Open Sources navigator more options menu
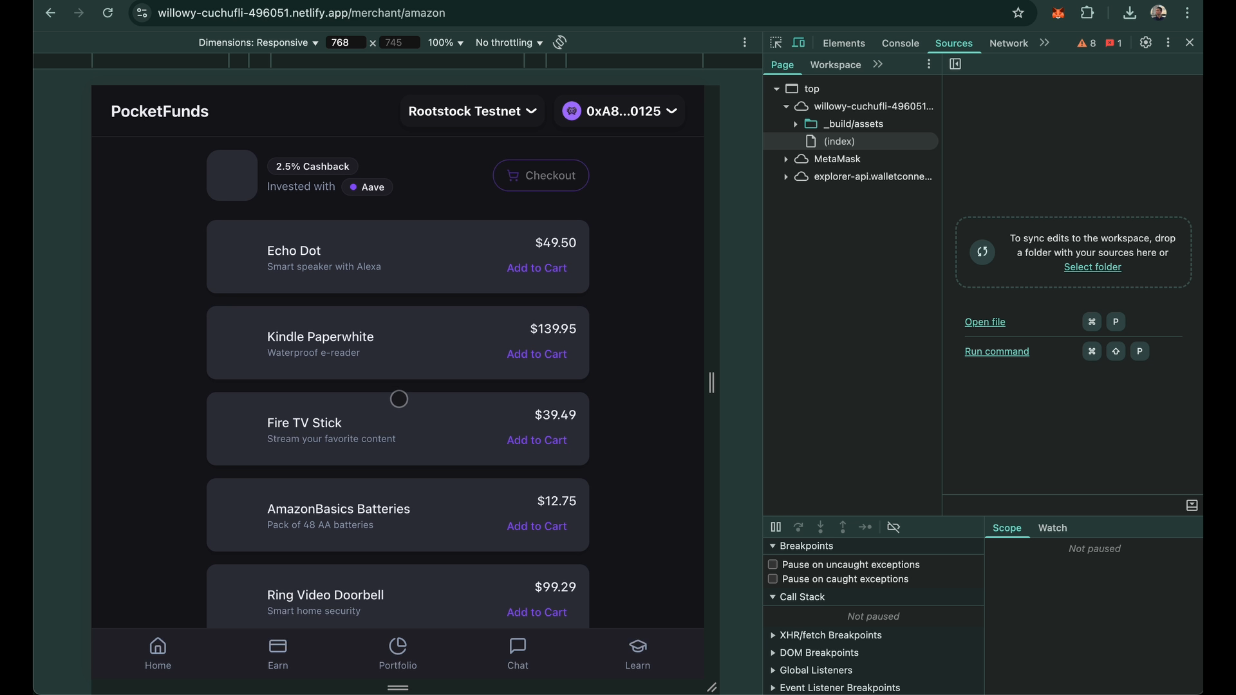1236x695 pixels. click(x=928, y=64)
